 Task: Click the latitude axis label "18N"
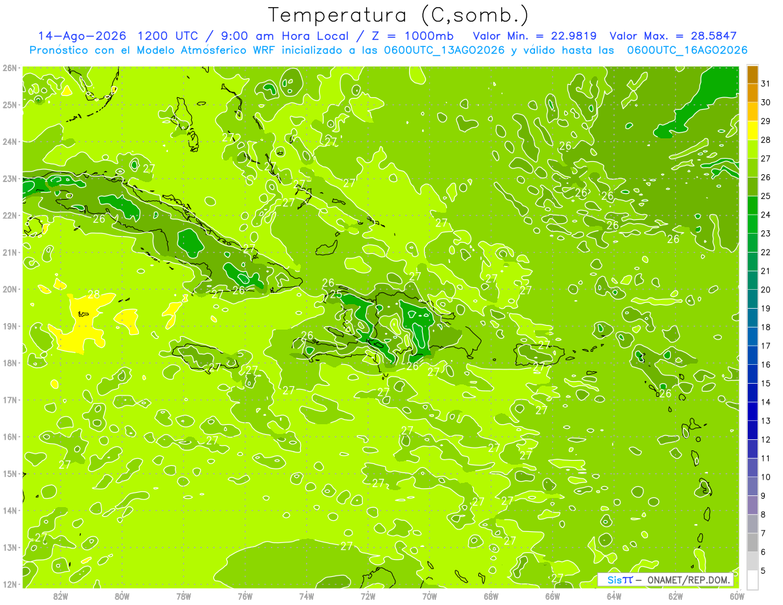click(9, 363)
